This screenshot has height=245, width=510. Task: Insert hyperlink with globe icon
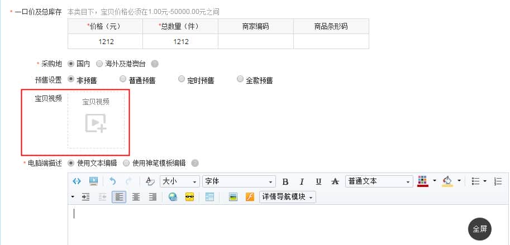pyautogui.click(x=173, y=197)
